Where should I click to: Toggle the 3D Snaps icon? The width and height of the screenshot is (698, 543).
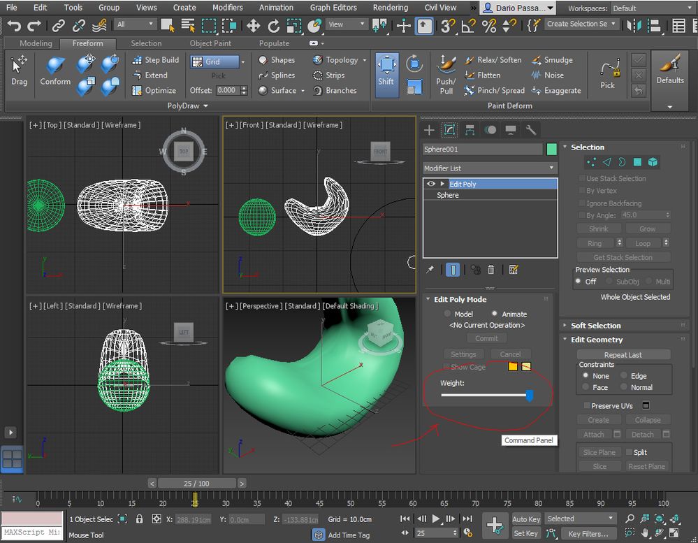[447, 26]
